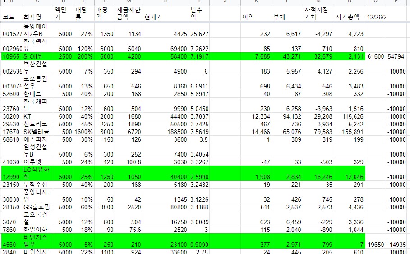
Task: Click the 부채 header cell
Action: click(x=287, y=14)
